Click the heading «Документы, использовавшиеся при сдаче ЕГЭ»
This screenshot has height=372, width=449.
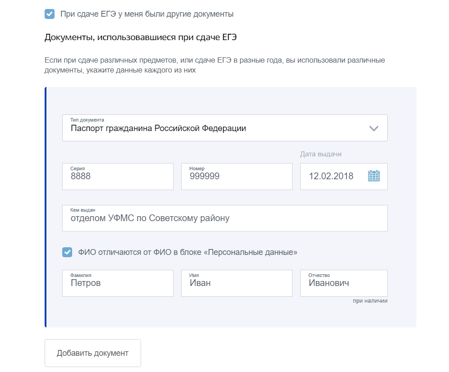pos(141,37)
